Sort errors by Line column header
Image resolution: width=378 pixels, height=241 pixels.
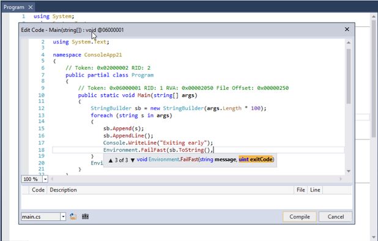[x=315, y=190]
